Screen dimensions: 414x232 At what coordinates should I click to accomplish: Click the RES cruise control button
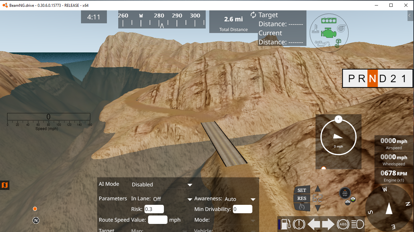(x=302, y=198)
